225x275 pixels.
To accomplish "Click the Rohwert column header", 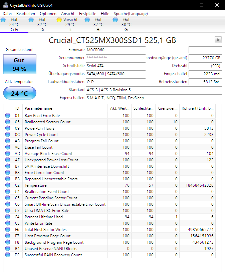I will (197, 108).
